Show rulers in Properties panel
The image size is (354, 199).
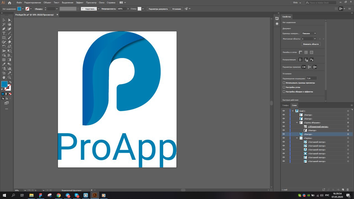pos(301,52)
